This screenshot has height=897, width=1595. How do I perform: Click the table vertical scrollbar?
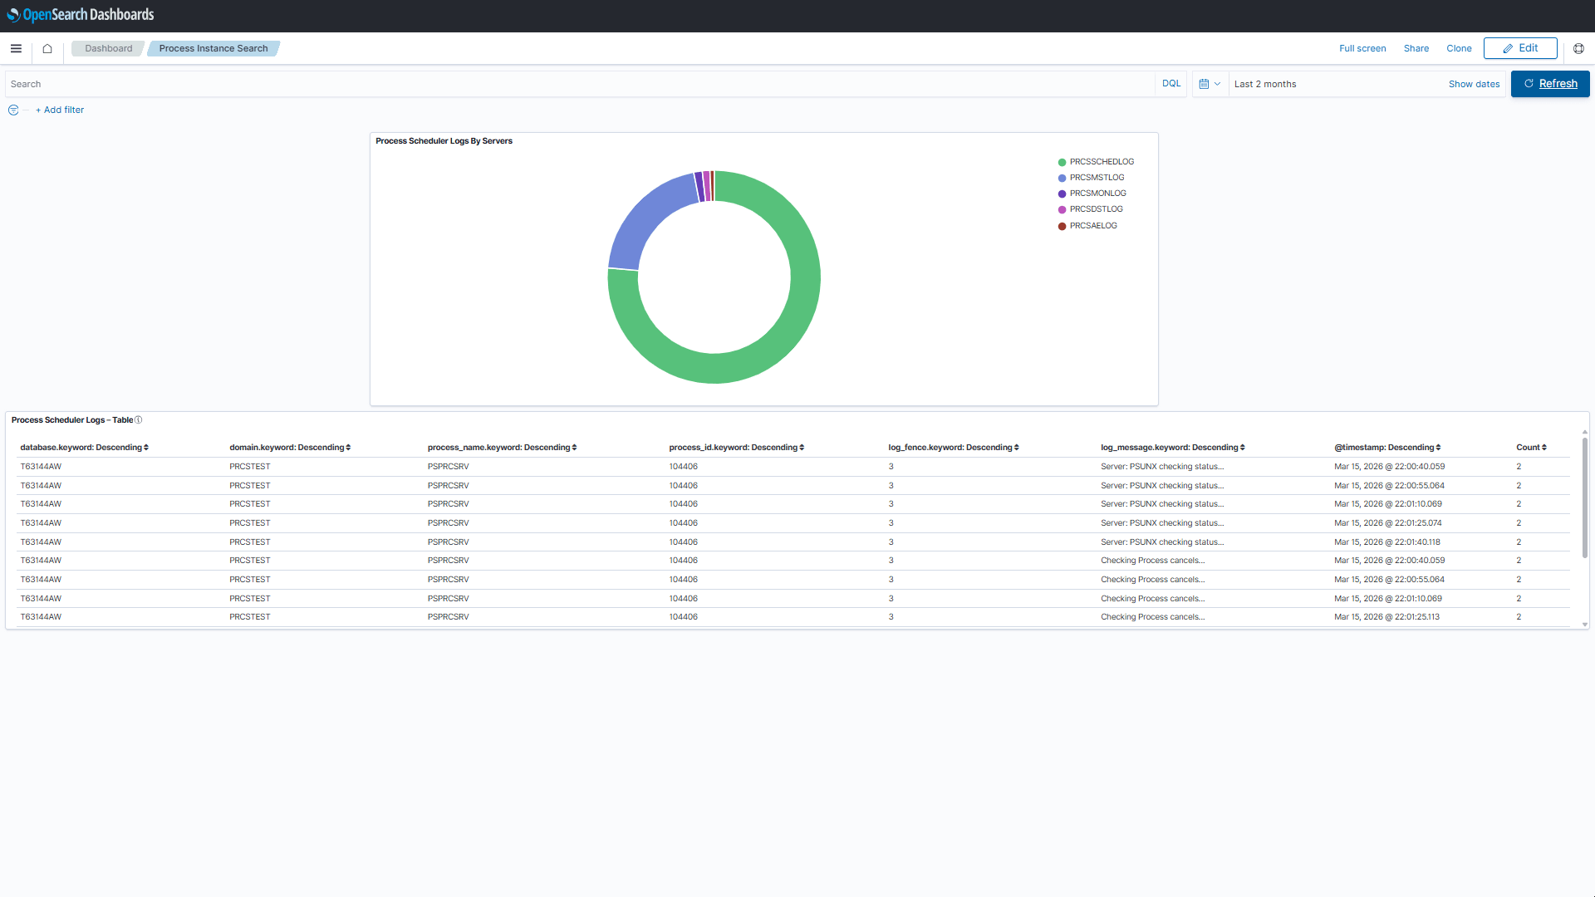(1585, 498)
